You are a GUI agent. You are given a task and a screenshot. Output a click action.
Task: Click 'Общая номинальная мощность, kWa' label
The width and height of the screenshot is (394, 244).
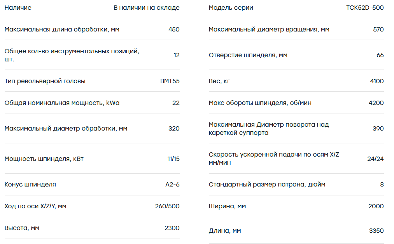pyautogui.click(x=62, y=103)
